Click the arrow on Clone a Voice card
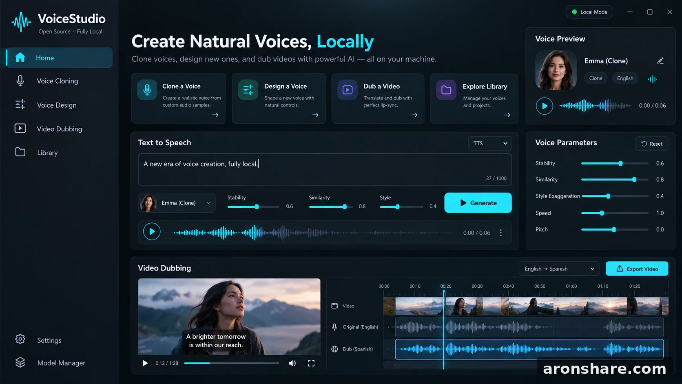682x384 pixels. click(215, 115)
